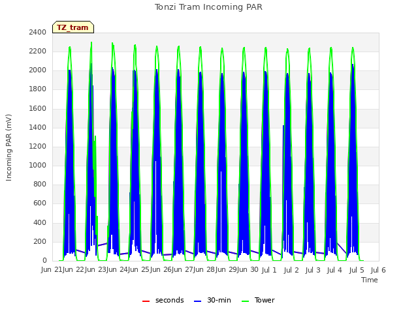418x313 pixels.
Task: Click the 'Jun 28' x-axis date label
Action: tap(205, 270)
